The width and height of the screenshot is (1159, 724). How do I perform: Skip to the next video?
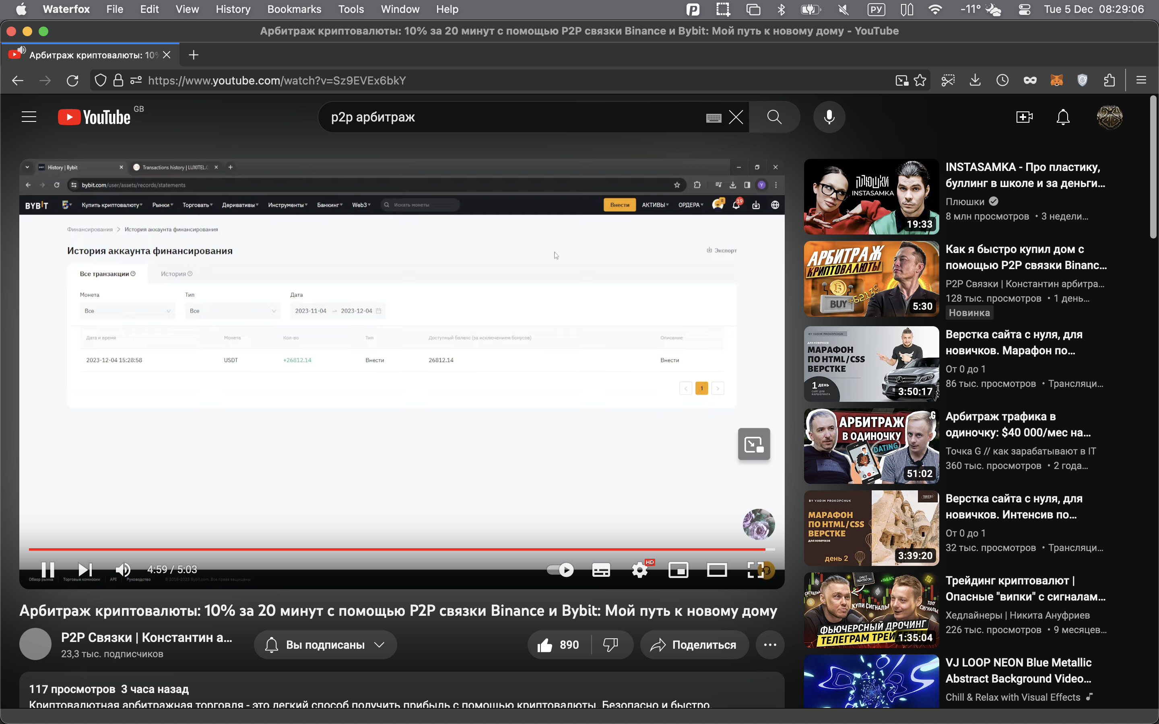point(85,569)
